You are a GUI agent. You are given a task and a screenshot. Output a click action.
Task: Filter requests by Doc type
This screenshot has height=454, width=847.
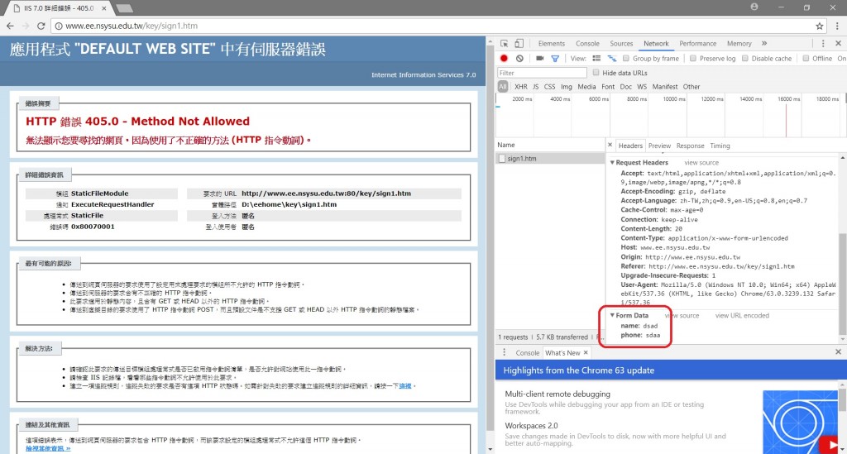point(625,87)
